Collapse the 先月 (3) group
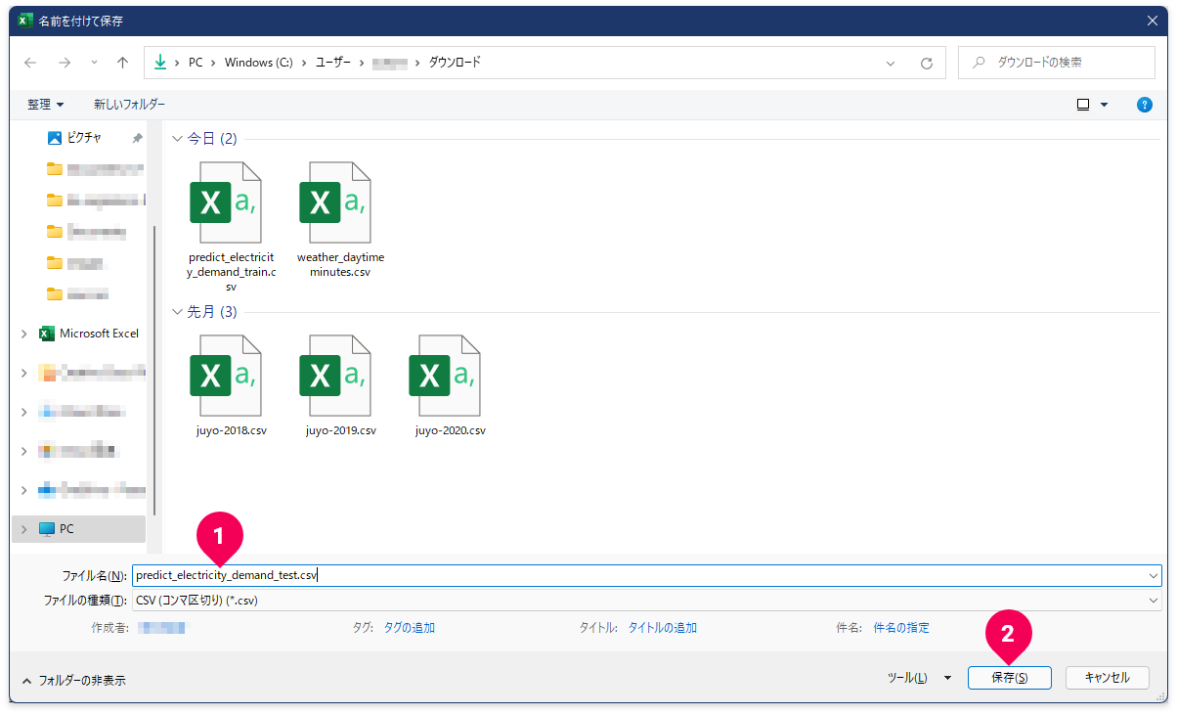 (177, 312)
